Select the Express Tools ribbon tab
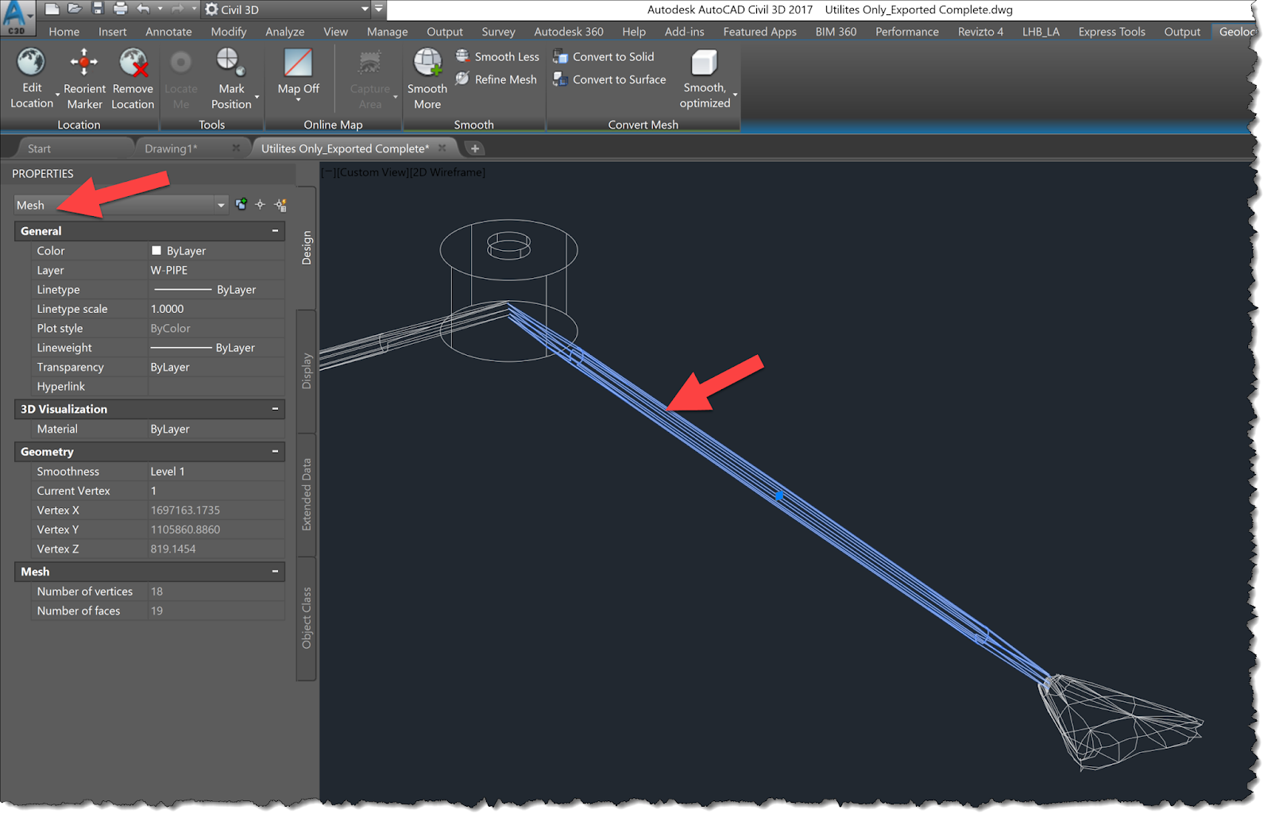Screen dimensions: 1271x821 coord(1111,32)
